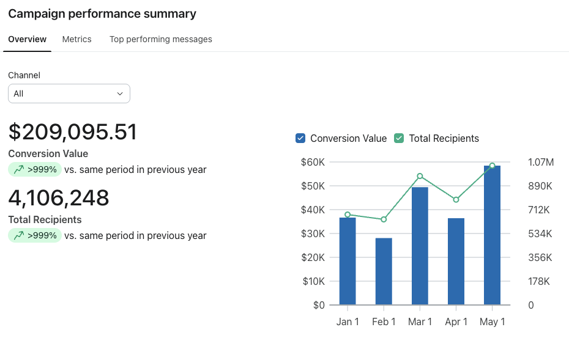Click the Apr 1 blue bar

(456, 262)
